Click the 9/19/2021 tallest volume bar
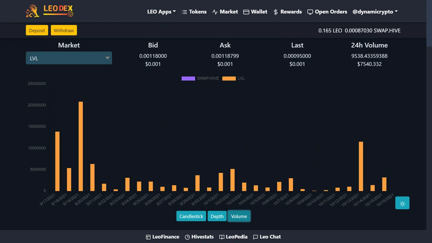This screenshot has width=432, height=243. pyautogui.click(x=81, y=146)
